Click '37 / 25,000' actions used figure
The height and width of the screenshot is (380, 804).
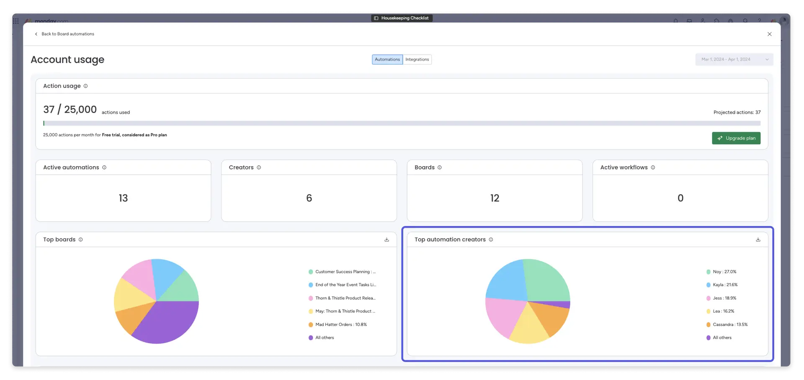click(70, 110)
